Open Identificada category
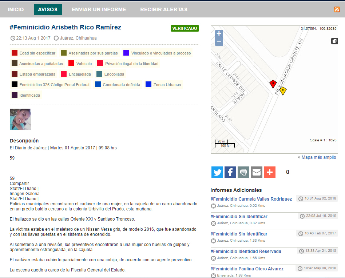Viewport: 345px width, 278px height. click(x=26, y=95)
